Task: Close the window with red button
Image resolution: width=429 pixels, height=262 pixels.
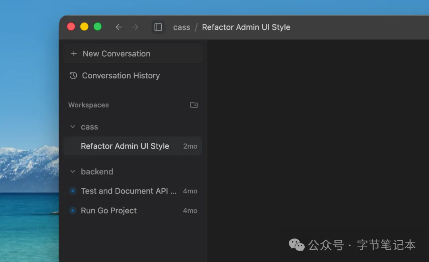Action: tap(71, 27)
